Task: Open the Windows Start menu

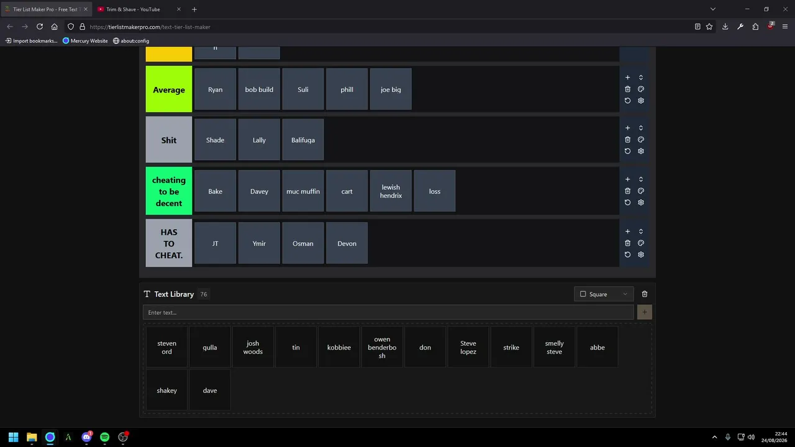Action: (13, 437)
